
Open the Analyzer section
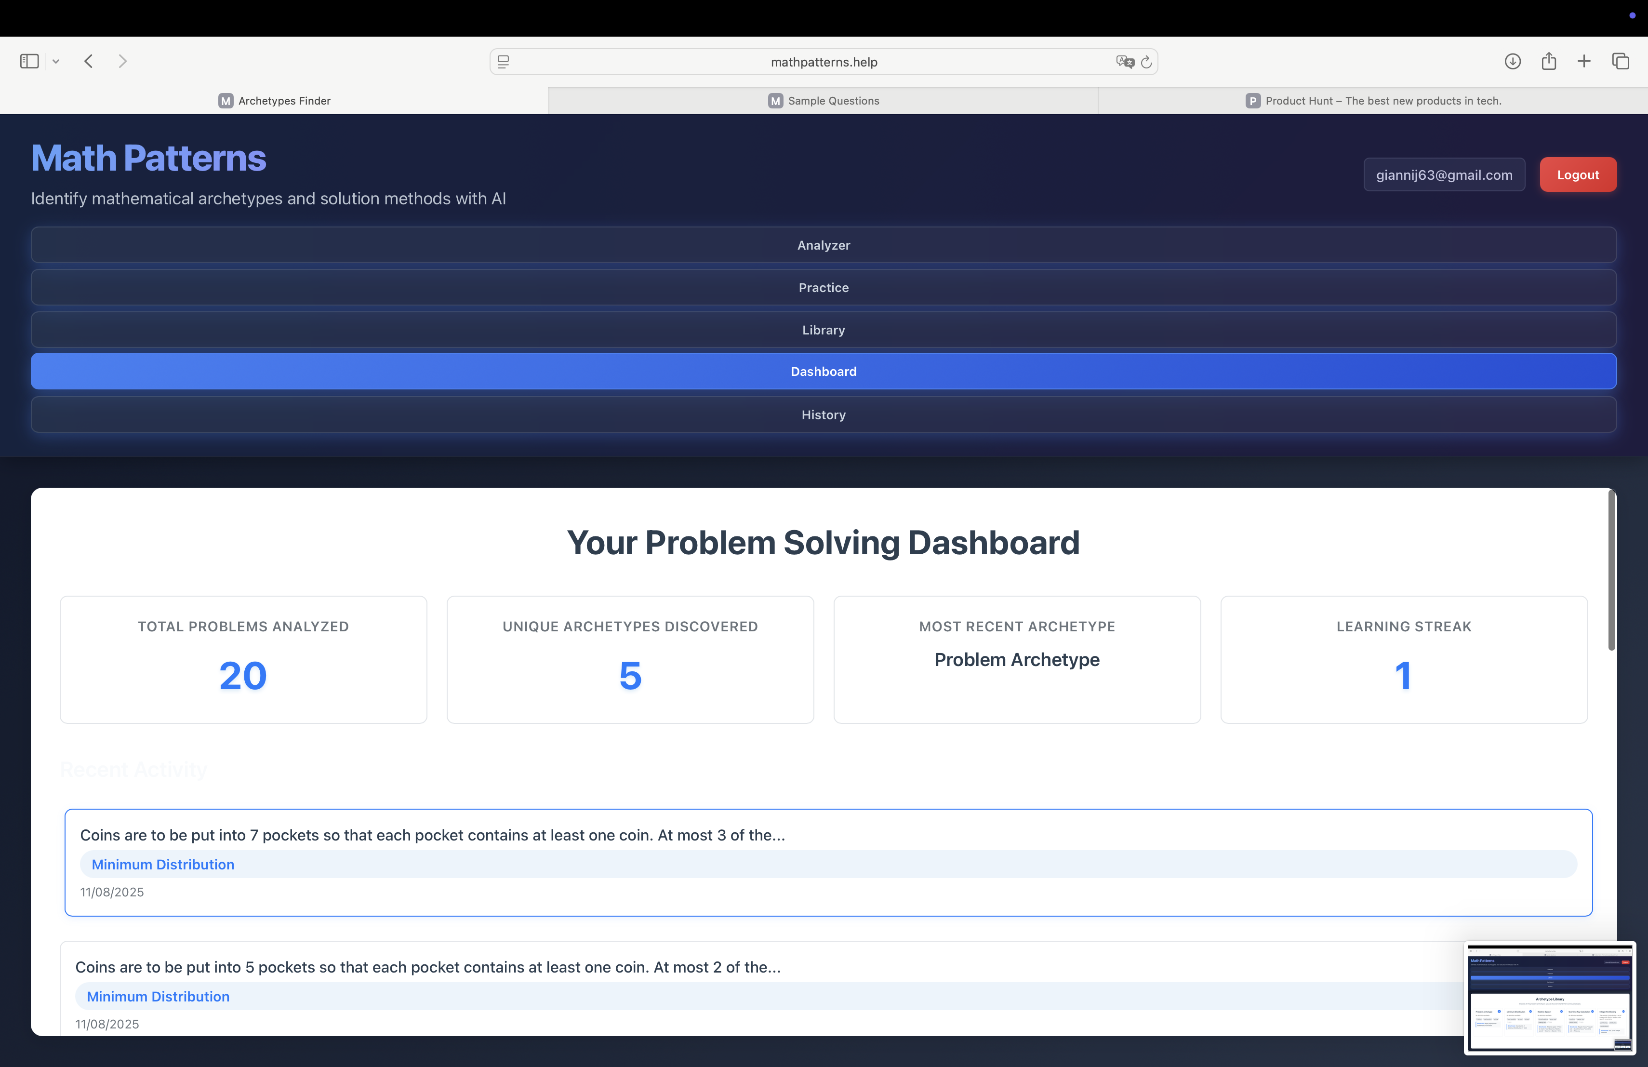(824, 245)
